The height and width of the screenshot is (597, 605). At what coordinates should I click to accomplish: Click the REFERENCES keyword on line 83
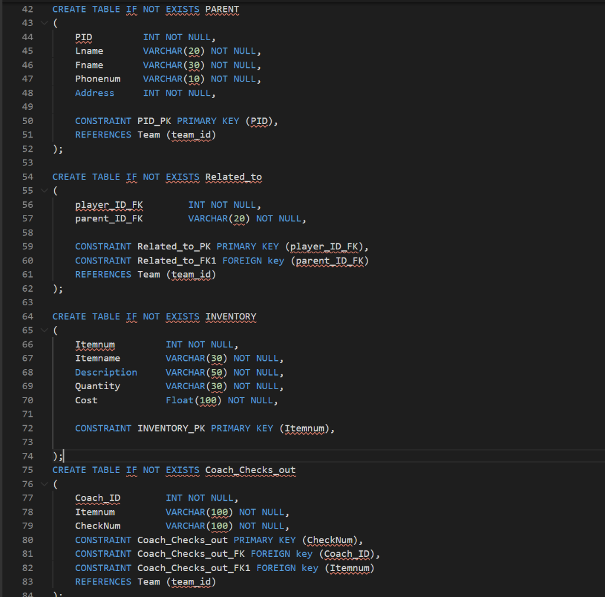[x=103, y=581]
